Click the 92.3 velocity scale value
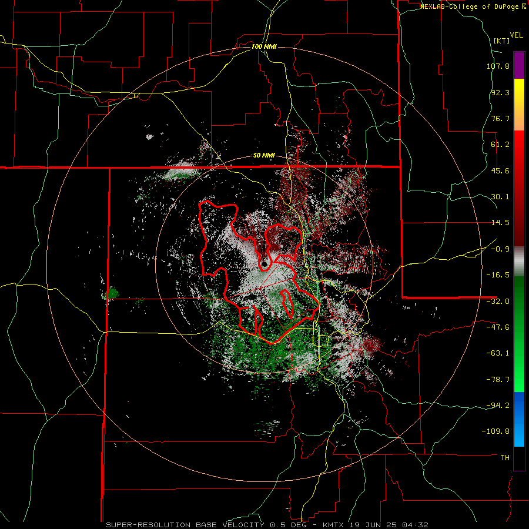 (x=500, y=92)
